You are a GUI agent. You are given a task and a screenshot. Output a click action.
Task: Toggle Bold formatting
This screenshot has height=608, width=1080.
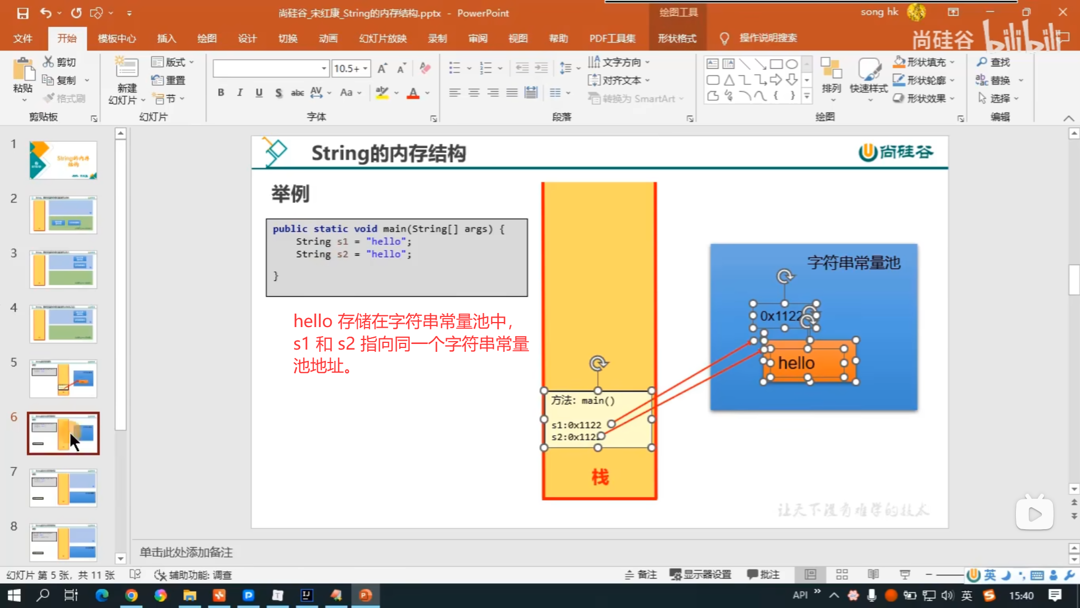coord(221,93)
